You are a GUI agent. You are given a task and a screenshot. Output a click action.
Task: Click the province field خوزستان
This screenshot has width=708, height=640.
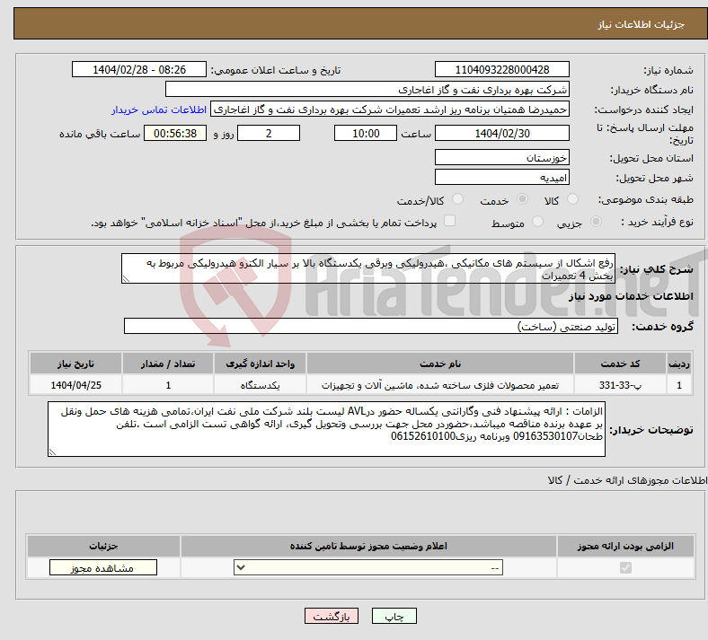501,157
